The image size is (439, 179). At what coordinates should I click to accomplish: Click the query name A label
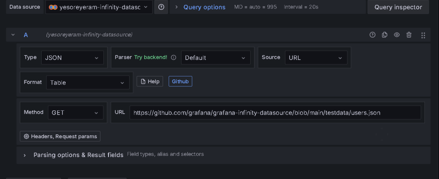tap(26, 35)
